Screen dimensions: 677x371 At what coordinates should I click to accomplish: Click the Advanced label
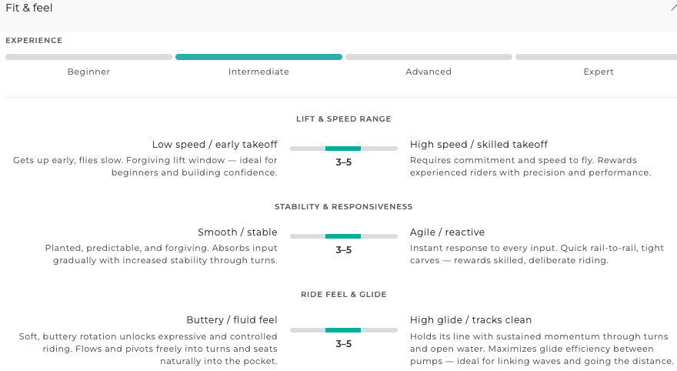[x=429, y=72]
